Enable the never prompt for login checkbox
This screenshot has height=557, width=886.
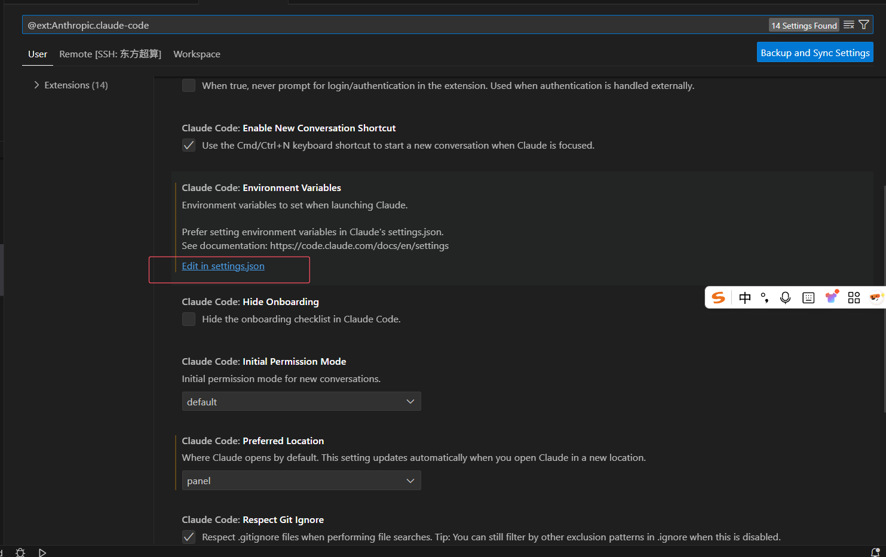coord(189,85)
